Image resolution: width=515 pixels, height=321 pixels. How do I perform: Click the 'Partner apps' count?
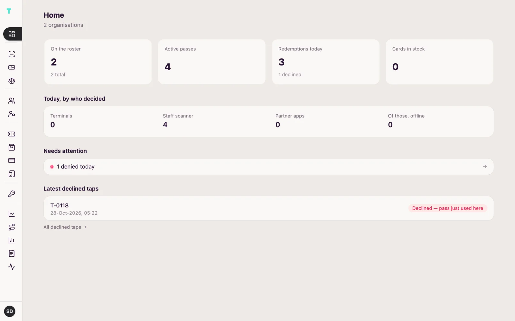click(278, 125)
